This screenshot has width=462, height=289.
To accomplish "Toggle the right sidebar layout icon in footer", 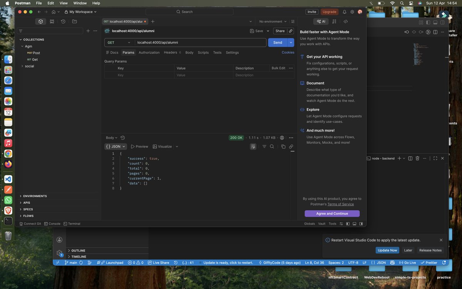I will pyautogui.click(x=361, y=223).
